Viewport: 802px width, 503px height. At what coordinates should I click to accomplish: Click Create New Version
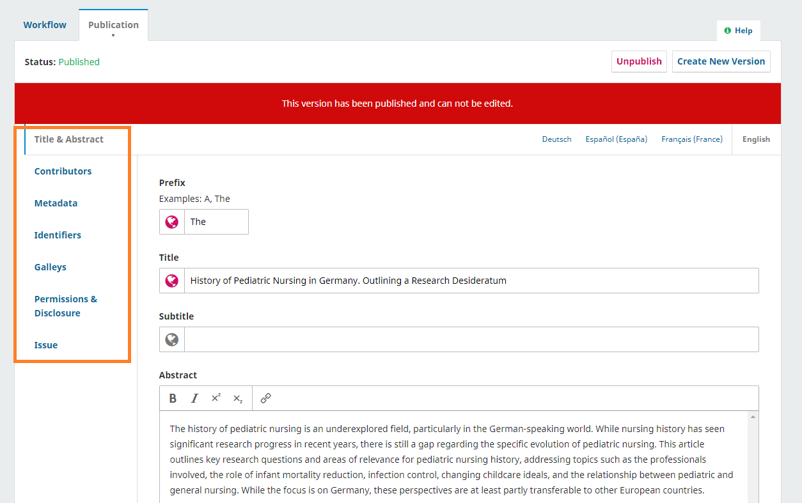[x=721, y=61]
